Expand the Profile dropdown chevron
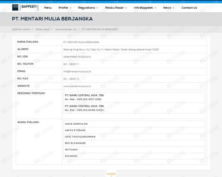This screenshot has height=177, width=222. [x=70, y=8]
